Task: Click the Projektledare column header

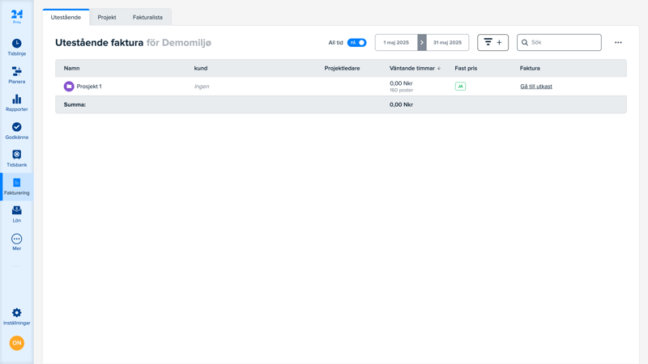Action: pos(342,68)
